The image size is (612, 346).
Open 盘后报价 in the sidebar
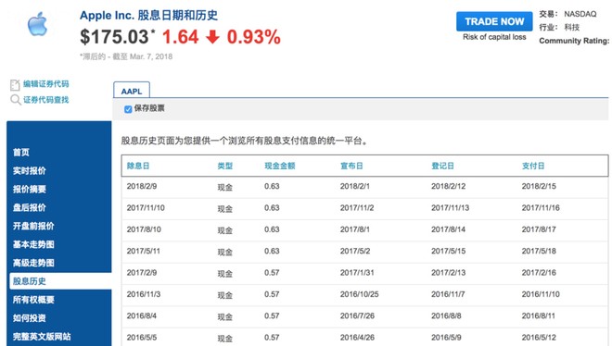point(30,207)
